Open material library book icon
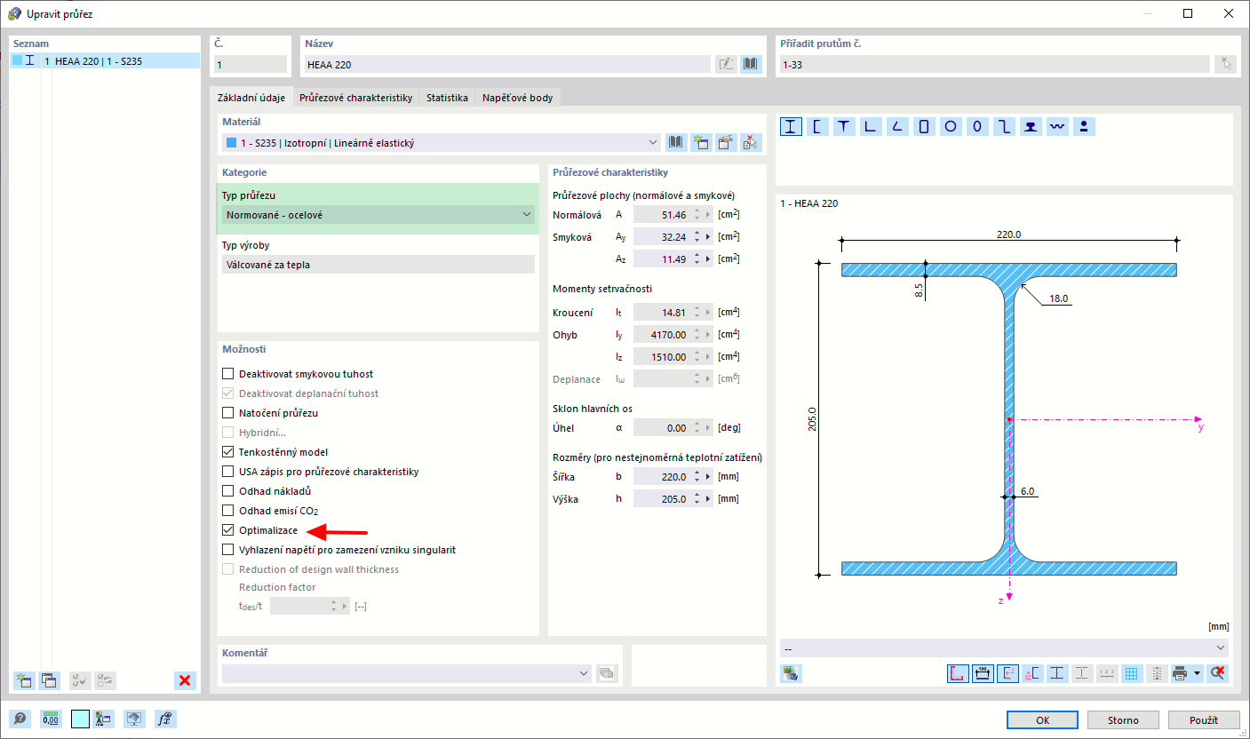1250x739 pixels. pos(676,142)
